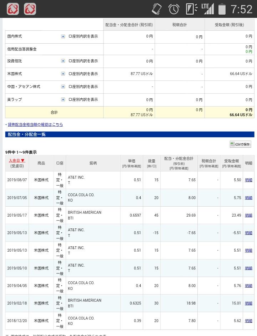Screen dimensions: 257x336
Task: Tap the battery saver status icon
Action: (x=191, y=9)
